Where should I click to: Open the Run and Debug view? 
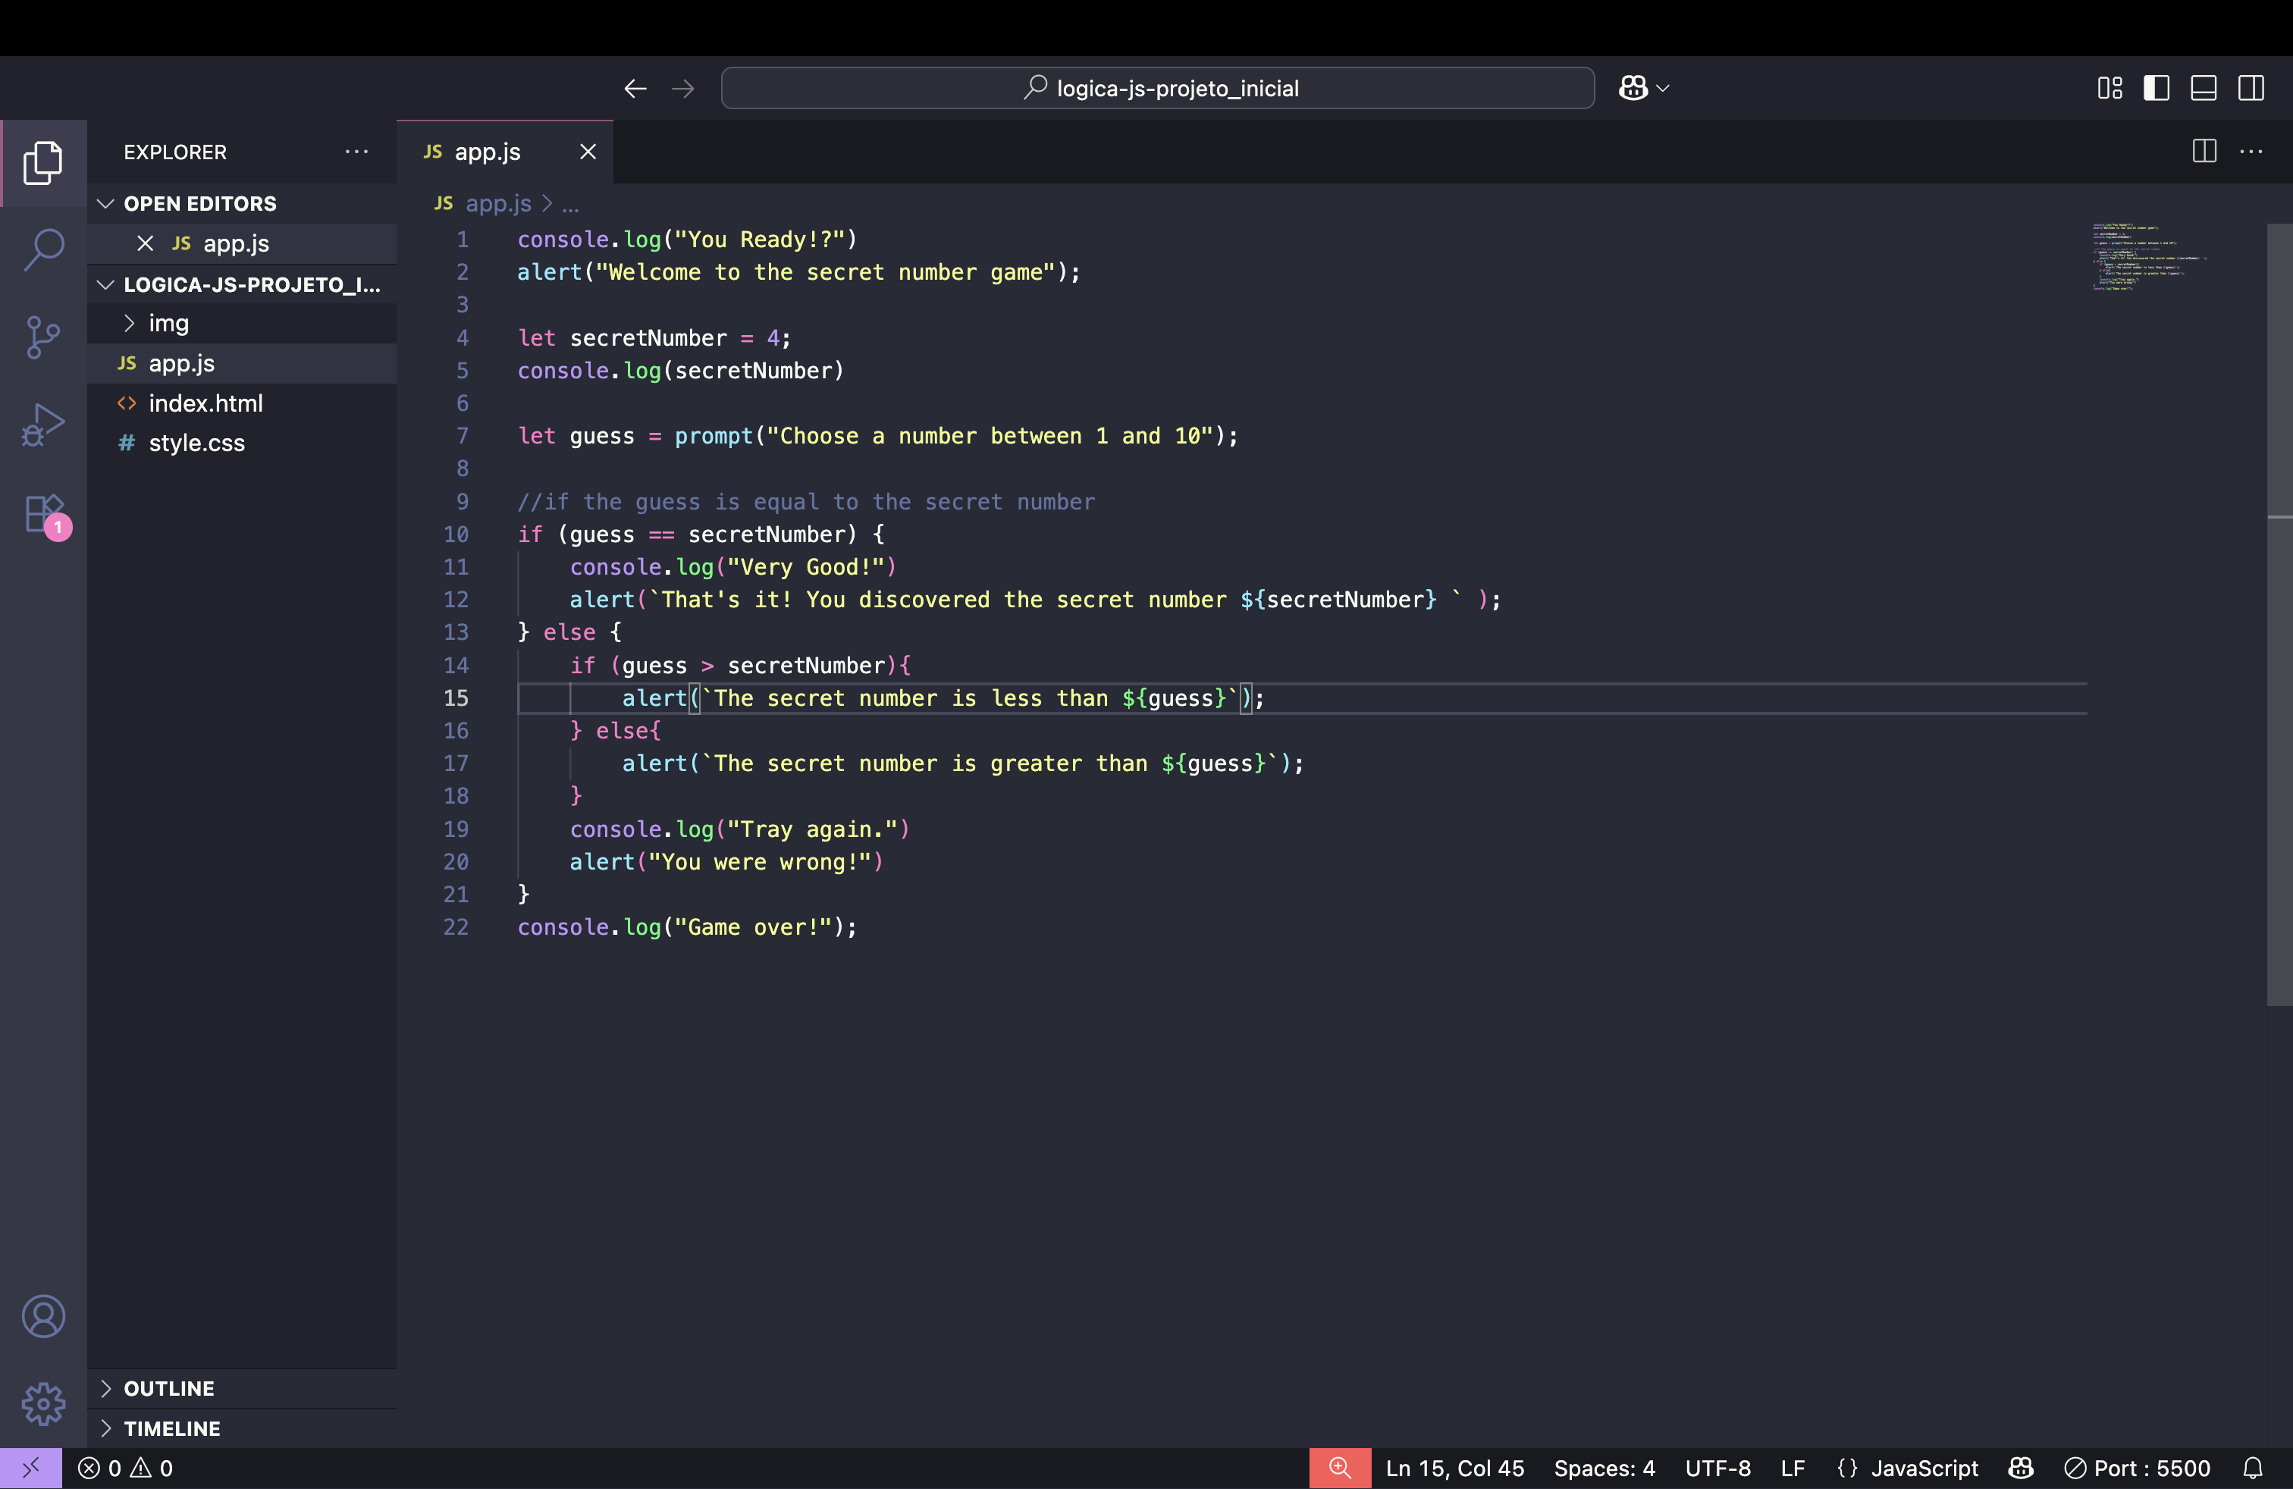tap(43, 424)
